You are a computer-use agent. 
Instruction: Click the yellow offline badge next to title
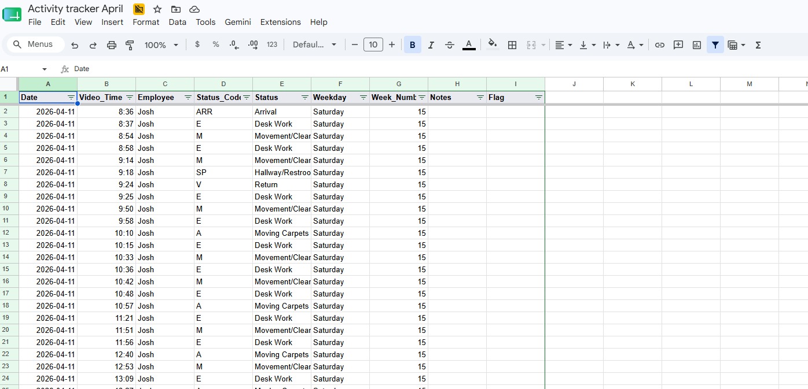click(139, 9)
